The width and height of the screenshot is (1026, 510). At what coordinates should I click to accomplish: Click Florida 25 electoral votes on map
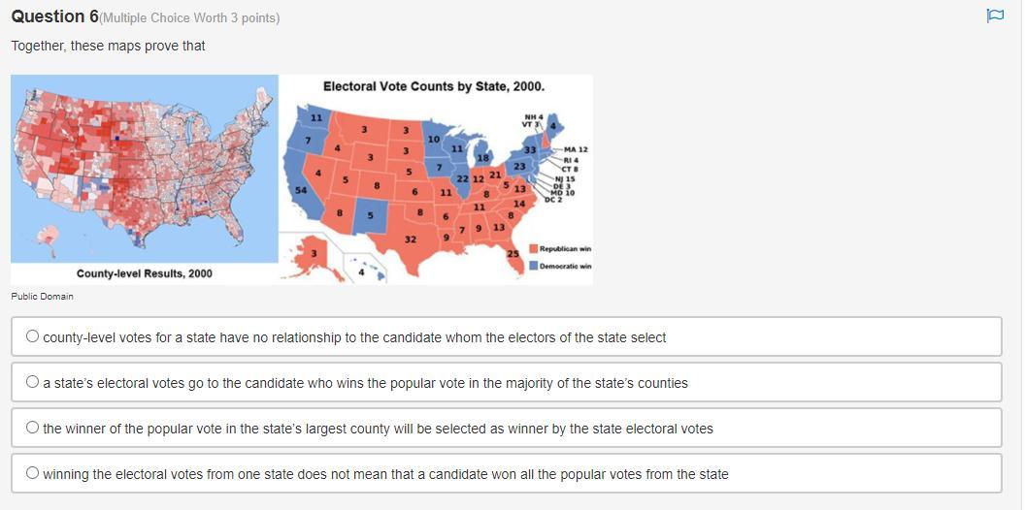513,253
